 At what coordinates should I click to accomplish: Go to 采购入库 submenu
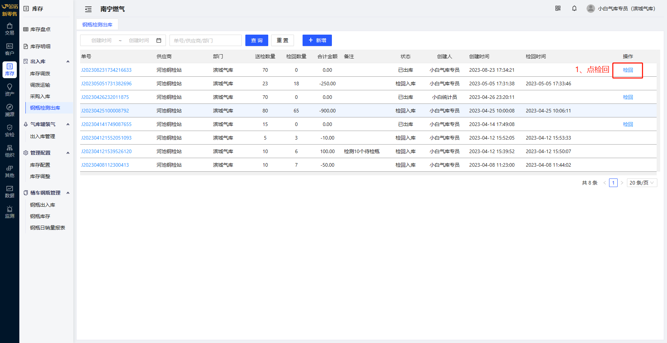40,96
